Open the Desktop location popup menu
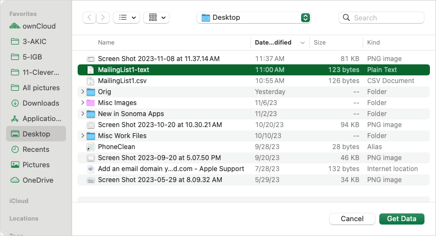This screenshot has width=436, height=236. [x=254, y=18]
